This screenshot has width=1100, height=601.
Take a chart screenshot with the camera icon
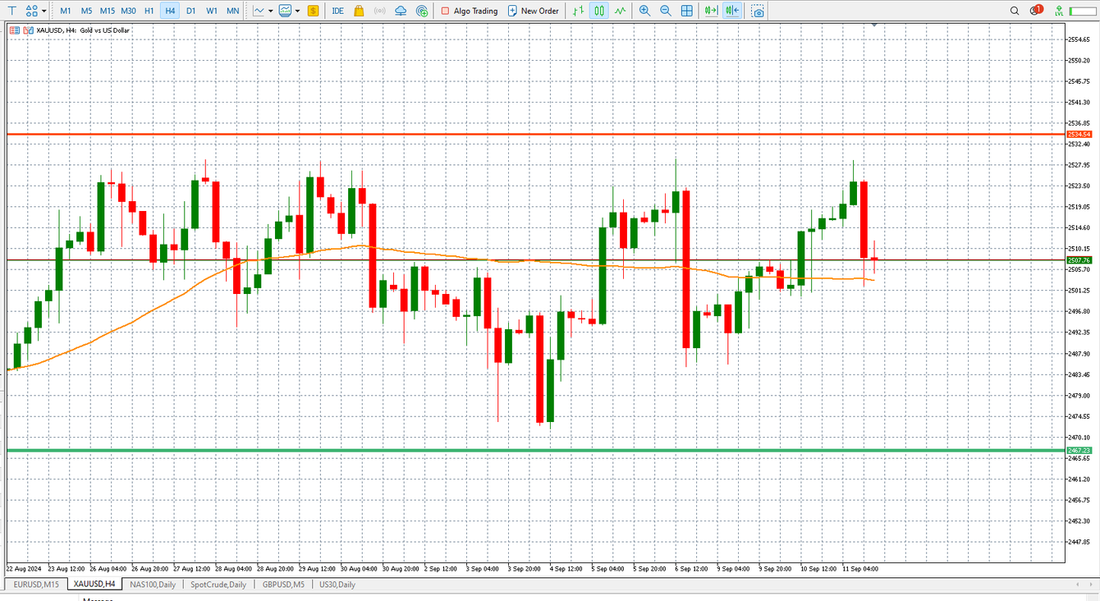click(x=758, y=11)
